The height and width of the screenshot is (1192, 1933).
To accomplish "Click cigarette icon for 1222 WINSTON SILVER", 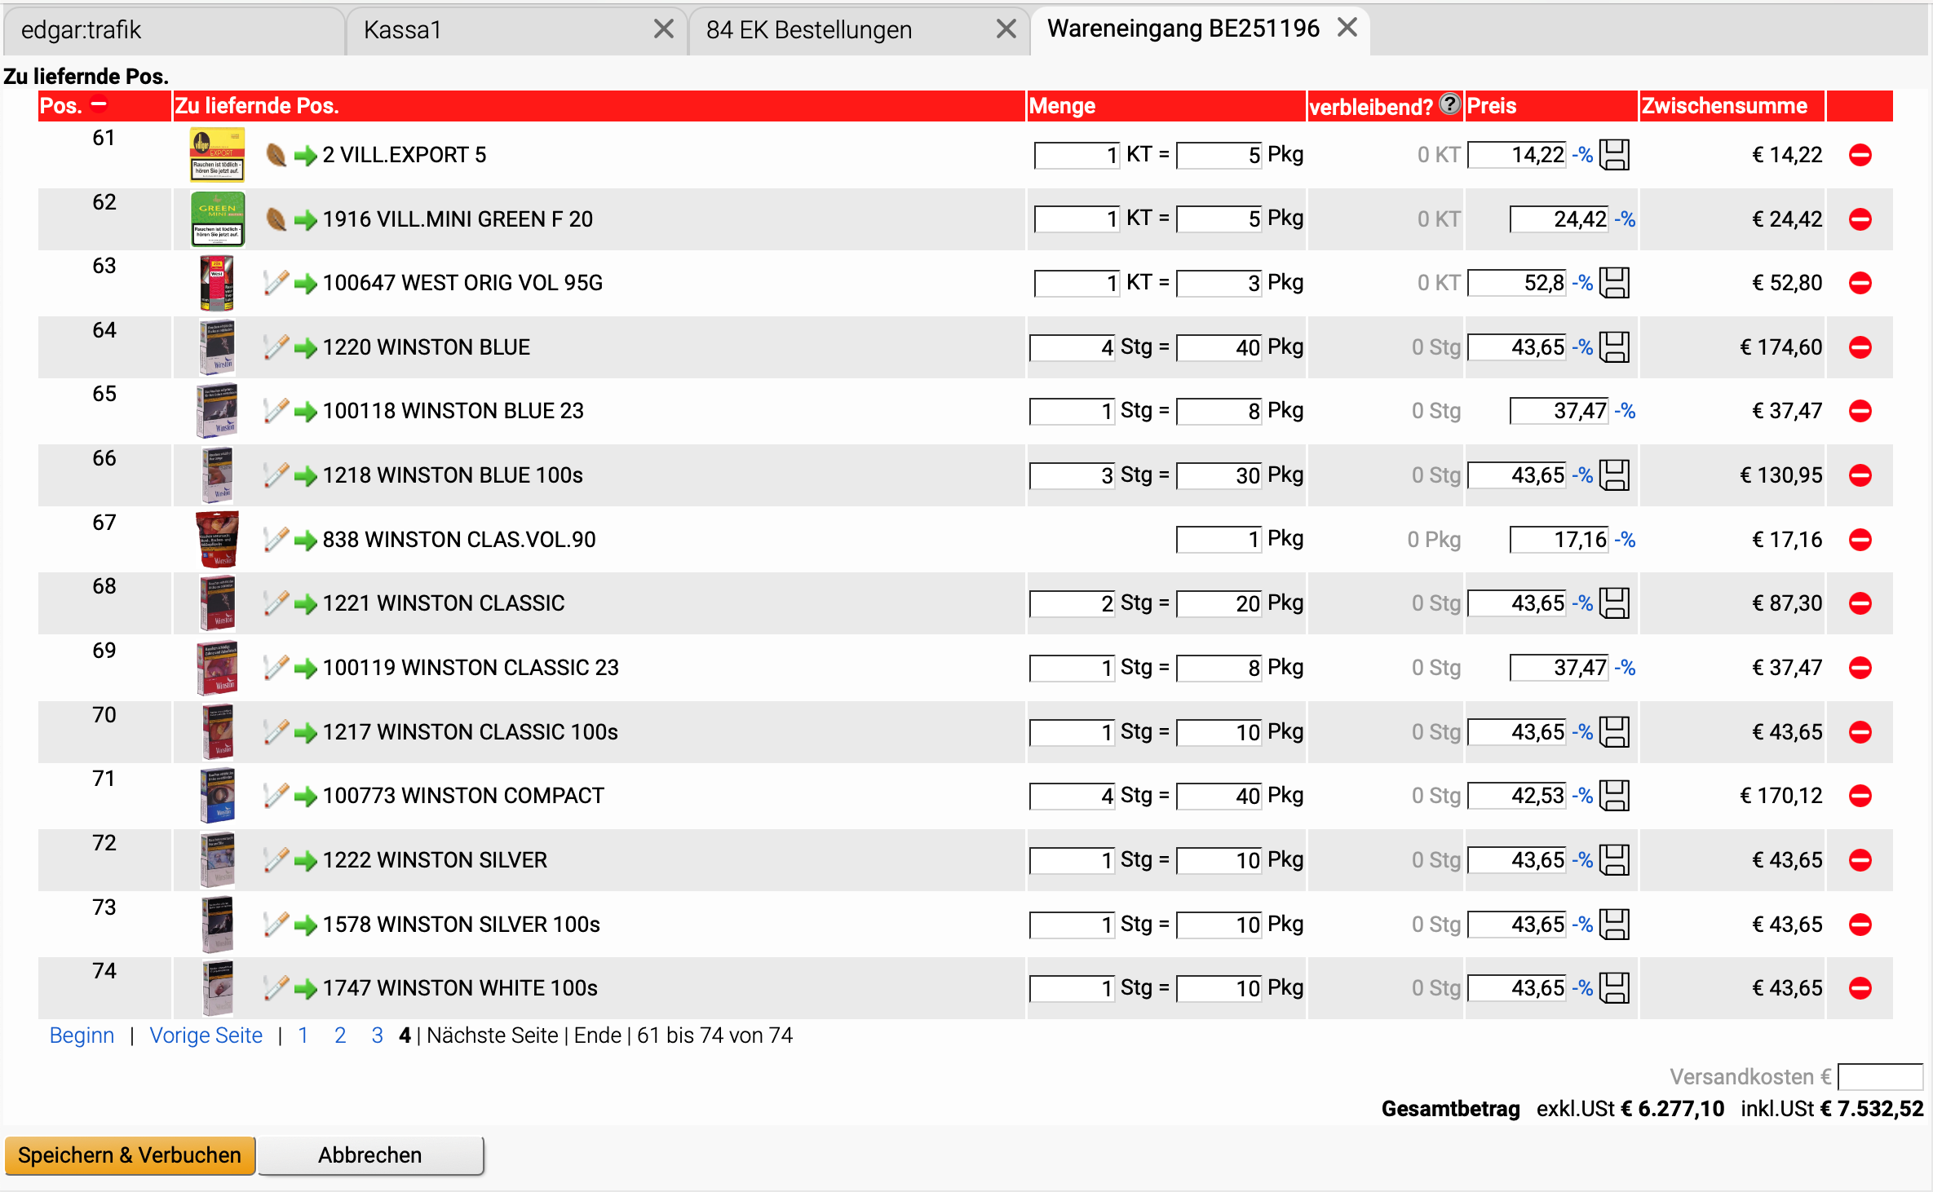I will (276, 859).
